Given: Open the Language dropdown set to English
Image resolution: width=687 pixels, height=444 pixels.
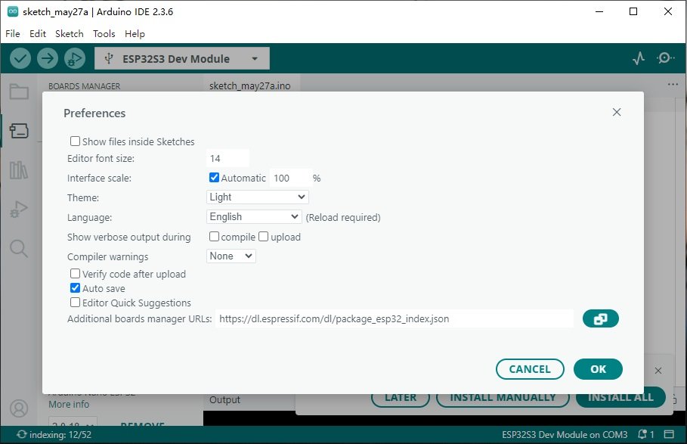Looking at the screenshot, I should pyautogui.click(x=254, y=216).
